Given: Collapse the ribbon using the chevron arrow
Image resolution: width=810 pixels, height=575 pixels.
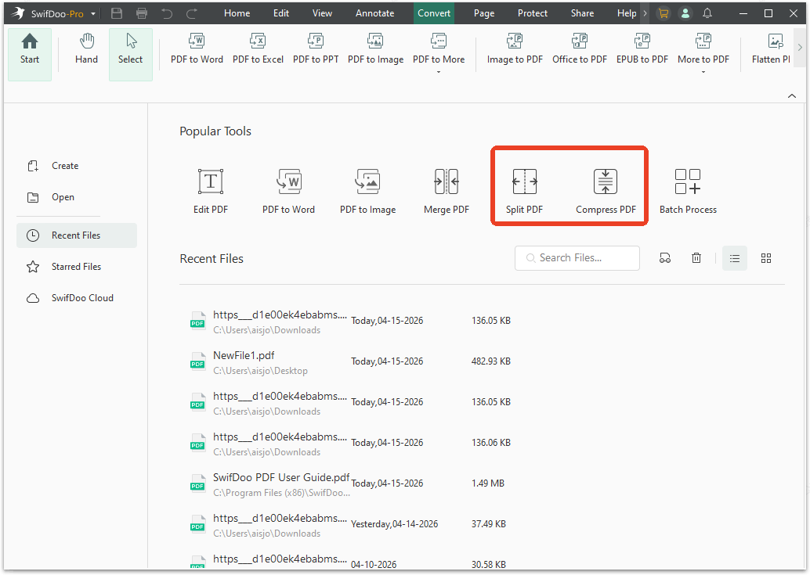Looking at the screenshot, I should point(791,95).
